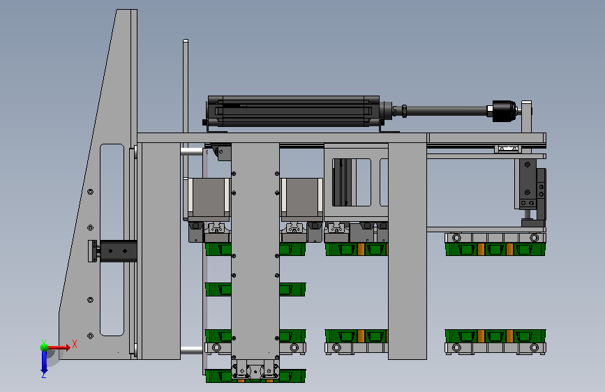Select the right stepper motor
This screenshot has width=605, height=392.
[301, 199]
